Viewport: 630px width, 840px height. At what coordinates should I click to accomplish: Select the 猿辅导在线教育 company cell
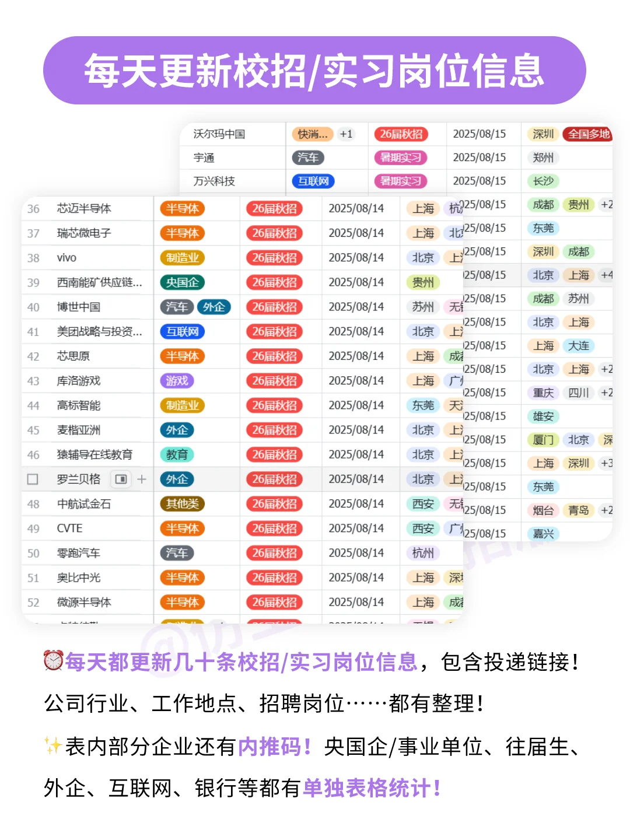pyautogui.click(x=94, y=454)
